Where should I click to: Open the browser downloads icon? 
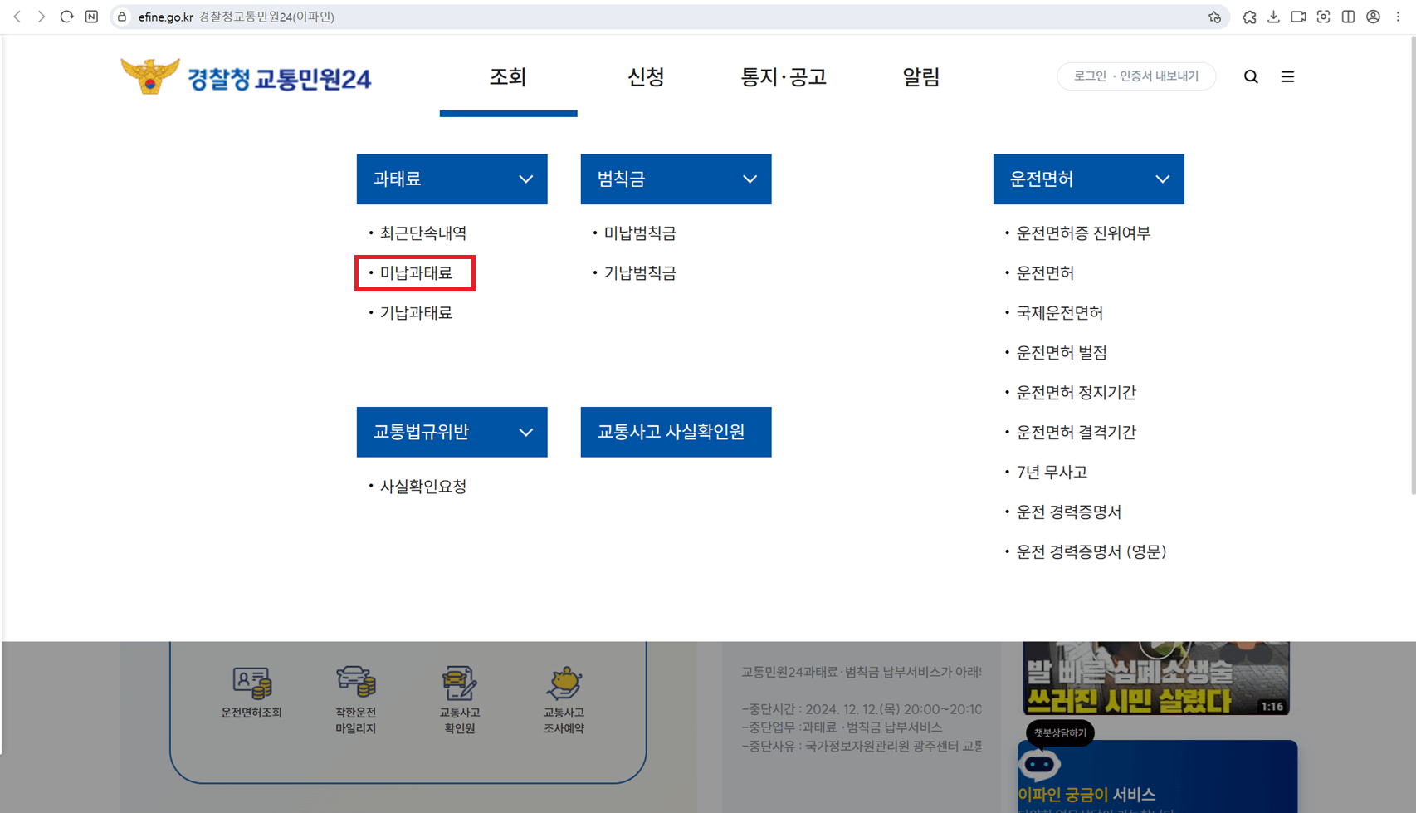coord(1274,16)
